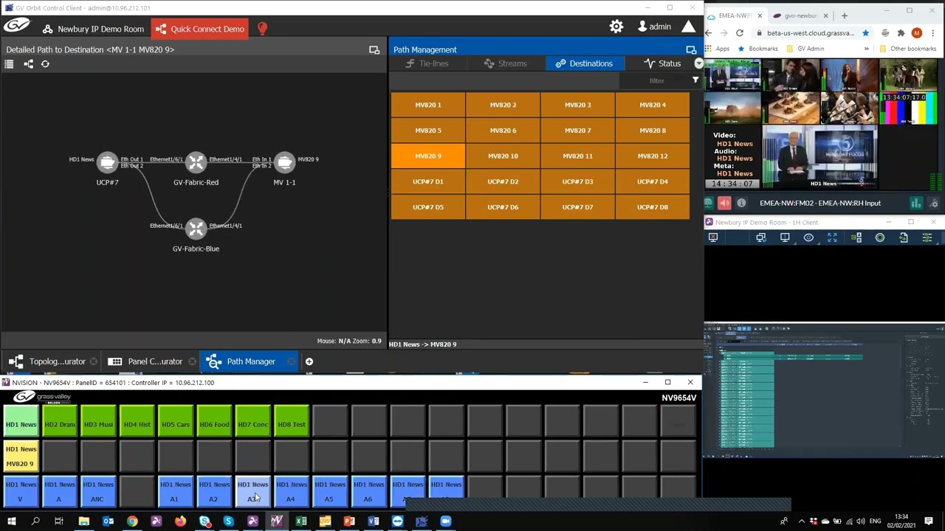The height and width of the screenshot is (531, 945).
Task: Click the destinations filter field
Action: 656,80
